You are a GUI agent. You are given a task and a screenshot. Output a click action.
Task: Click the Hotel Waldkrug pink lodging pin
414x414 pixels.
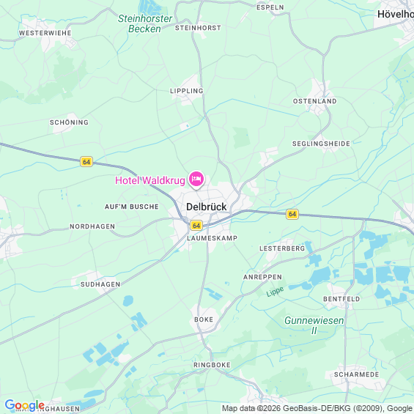pyautogui.click(x=196, y=180)
